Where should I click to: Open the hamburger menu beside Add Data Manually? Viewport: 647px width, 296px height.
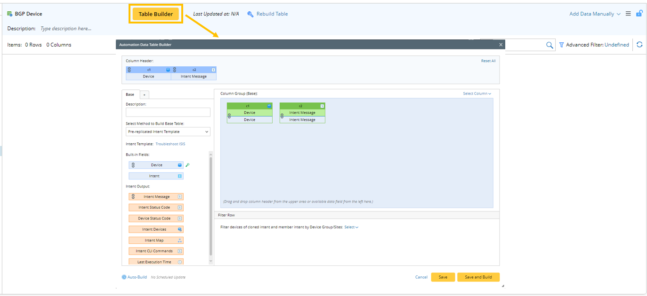[x=628, y=14]
